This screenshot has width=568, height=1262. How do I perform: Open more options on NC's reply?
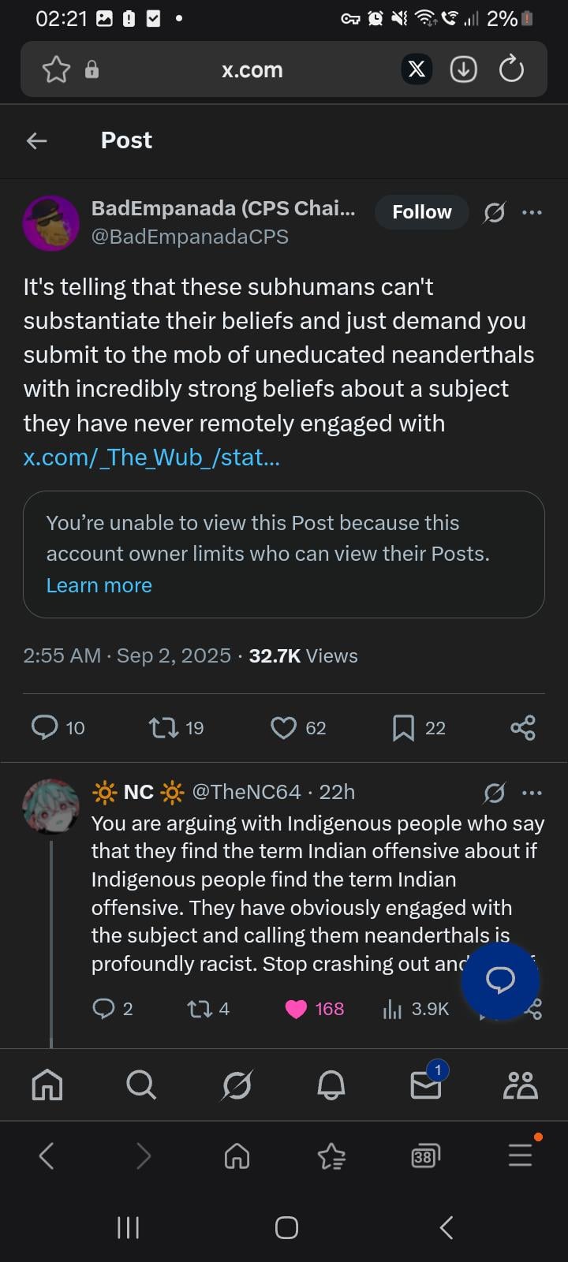point(532,792)
